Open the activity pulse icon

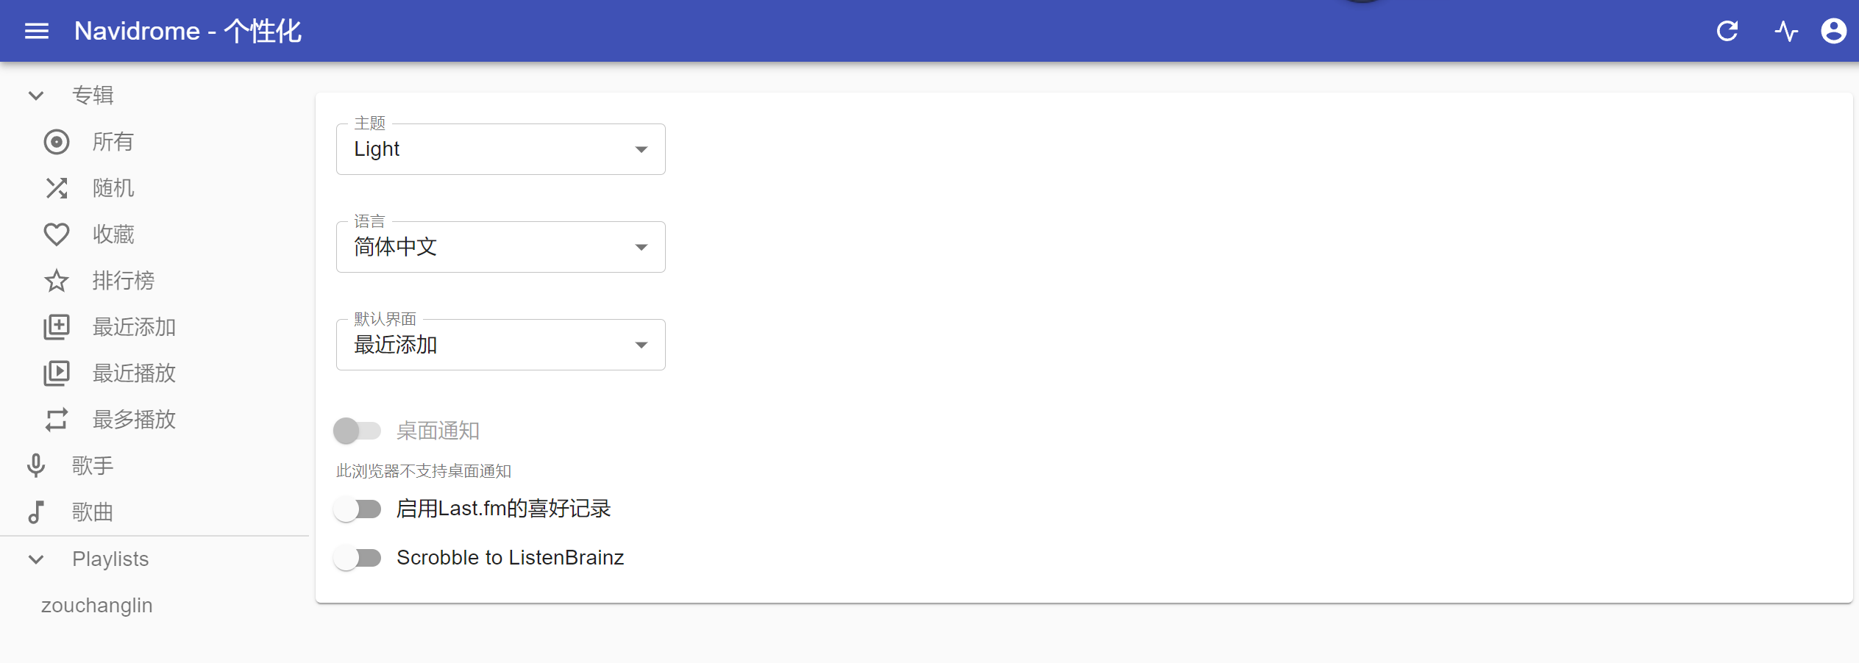(x=1786, y=31)
